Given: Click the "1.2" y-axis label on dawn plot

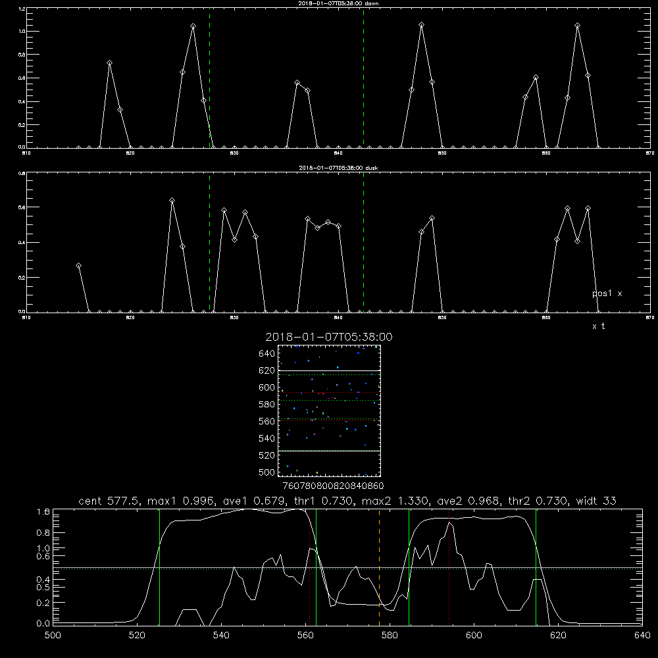Looking at the screenshot, I should coord(22,9).
